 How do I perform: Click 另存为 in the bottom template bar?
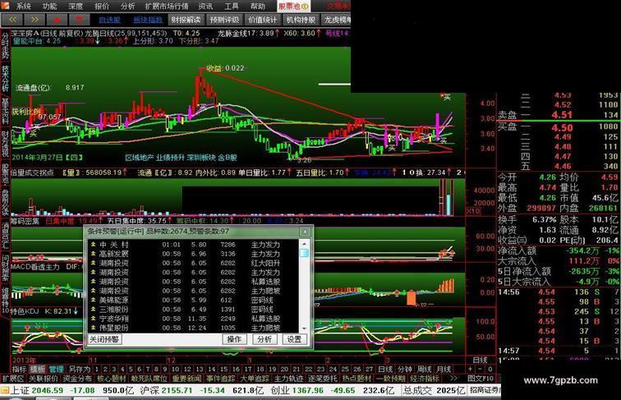(79, 369)
